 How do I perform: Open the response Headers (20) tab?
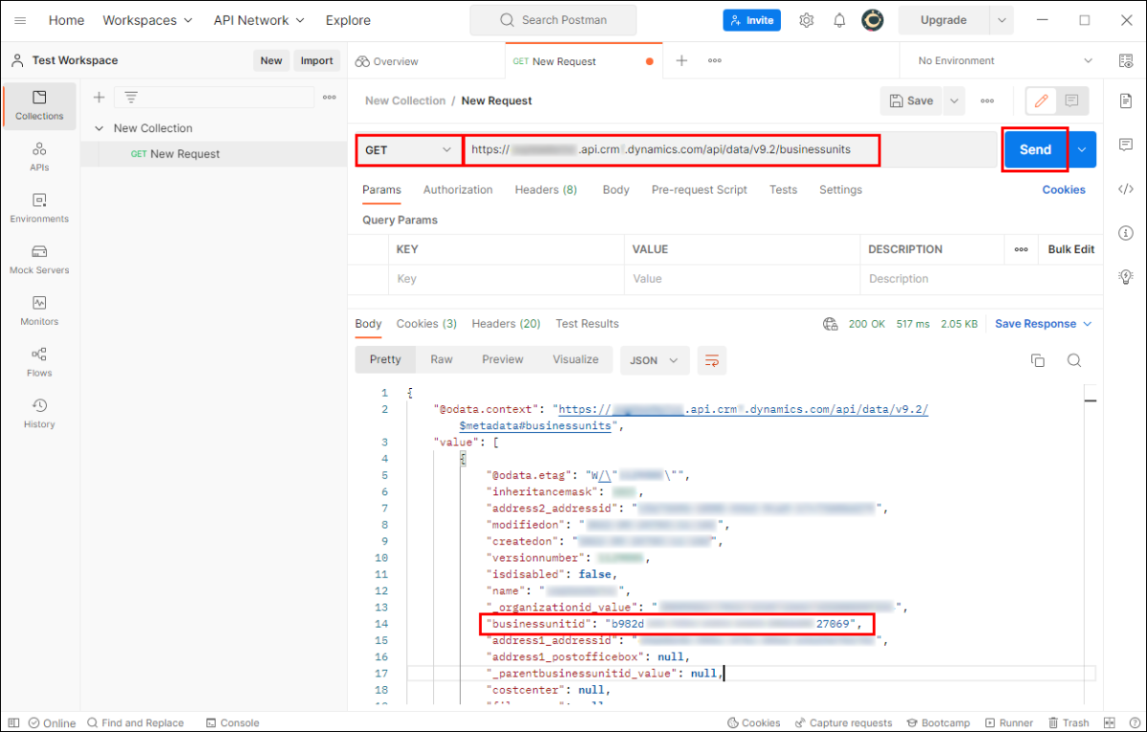click(506, 324)
